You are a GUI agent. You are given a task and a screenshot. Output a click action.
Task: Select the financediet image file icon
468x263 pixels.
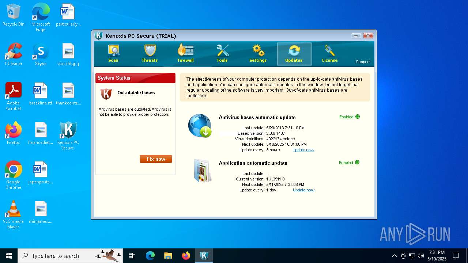click(41, 134)
